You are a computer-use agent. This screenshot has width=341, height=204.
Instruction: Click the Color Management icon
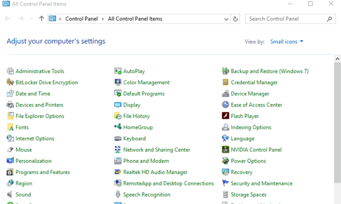118,82
